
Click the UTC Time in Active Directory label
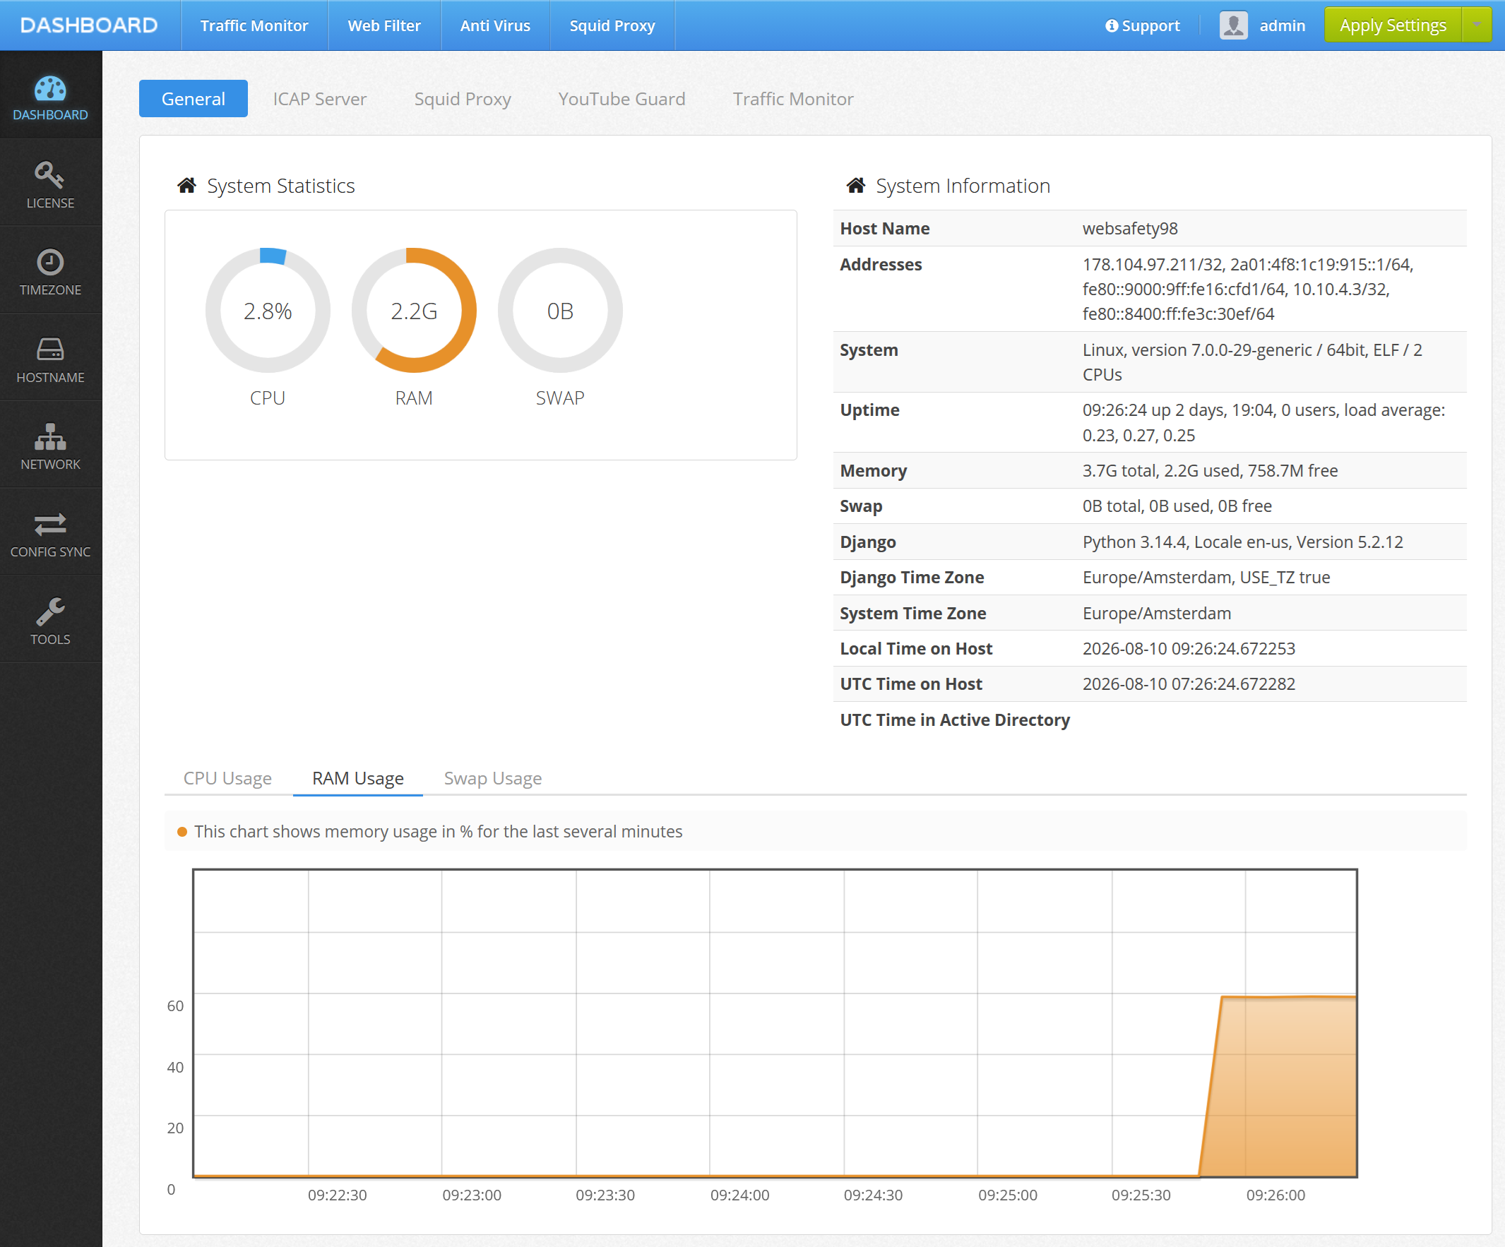(955, 720)
